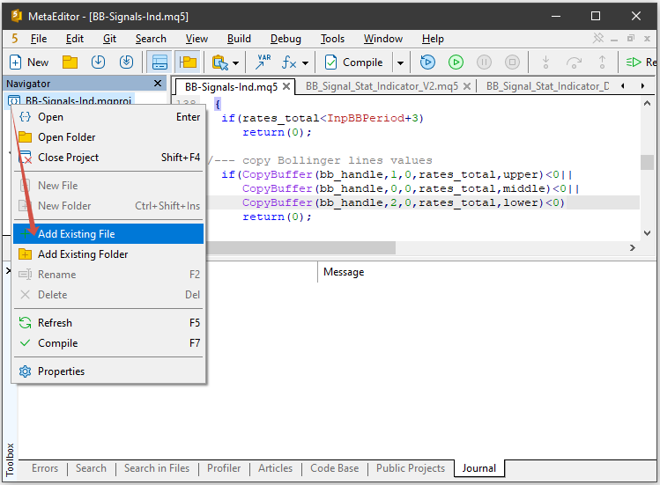Viewport: 660px width, 485px height.
Task: Open the dropdown beside the fx icon
Action: pyautogui.click(x=305, y=63)
